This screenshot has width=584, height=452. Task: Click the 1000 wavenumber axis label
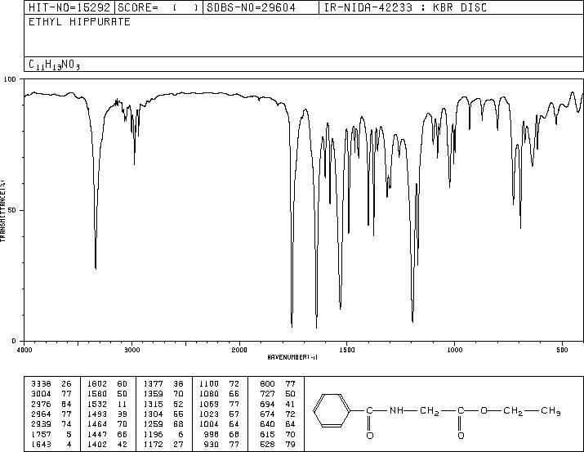(454, 350)
